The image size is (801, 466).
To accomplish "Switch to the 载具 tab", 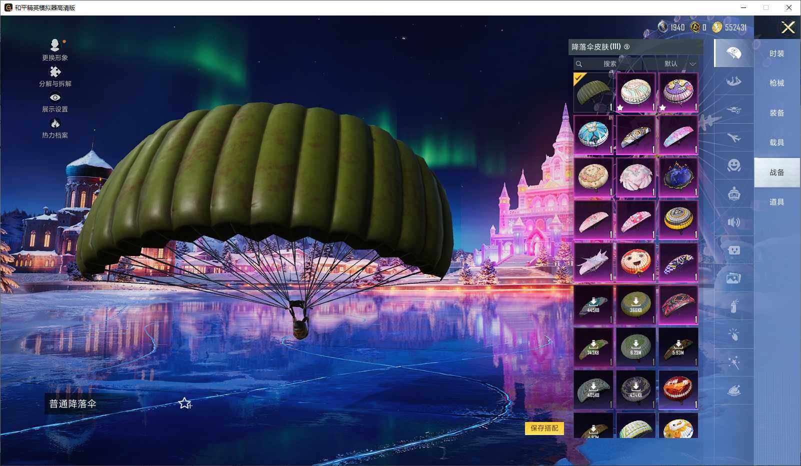I will tap(777, 142).
